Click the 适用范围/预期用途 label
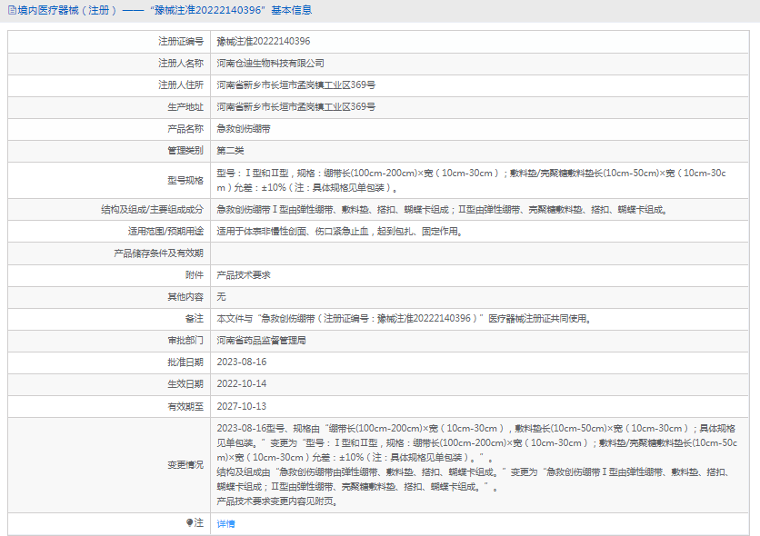The image size is (760, 536). pyautogui.click(x=165, y=231)
